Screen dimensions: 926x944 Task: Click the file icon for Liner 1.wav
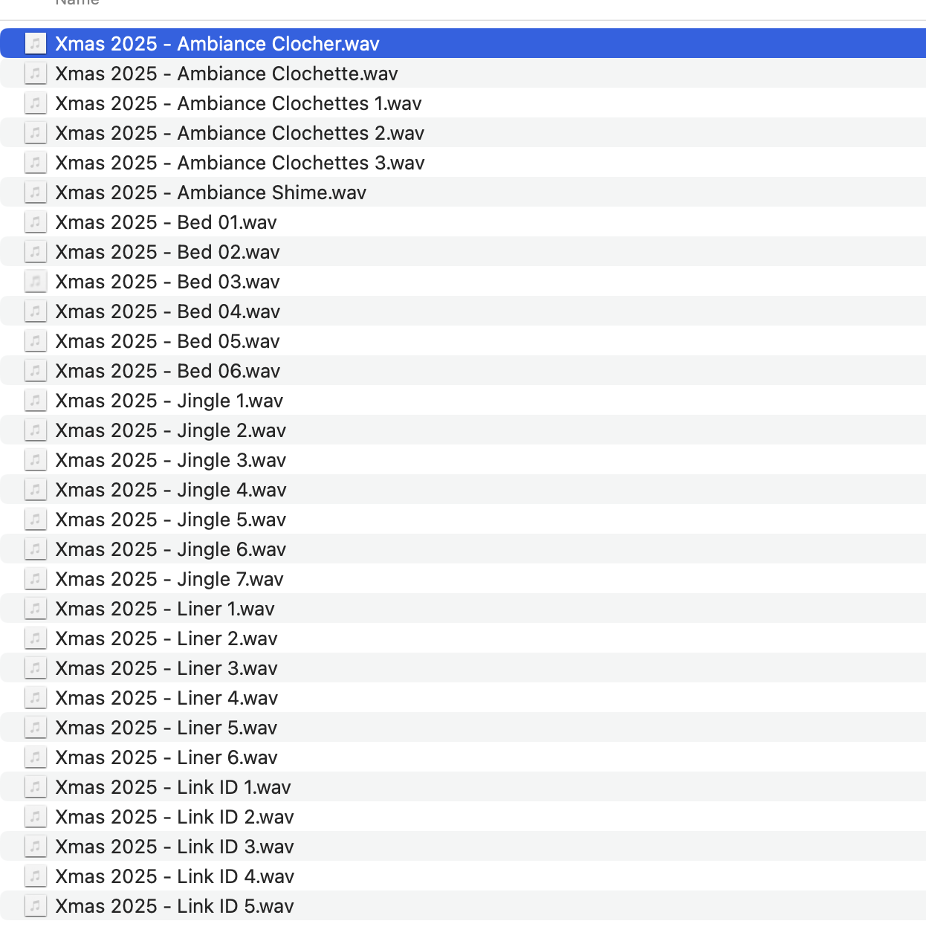click(x=35, y=609)
